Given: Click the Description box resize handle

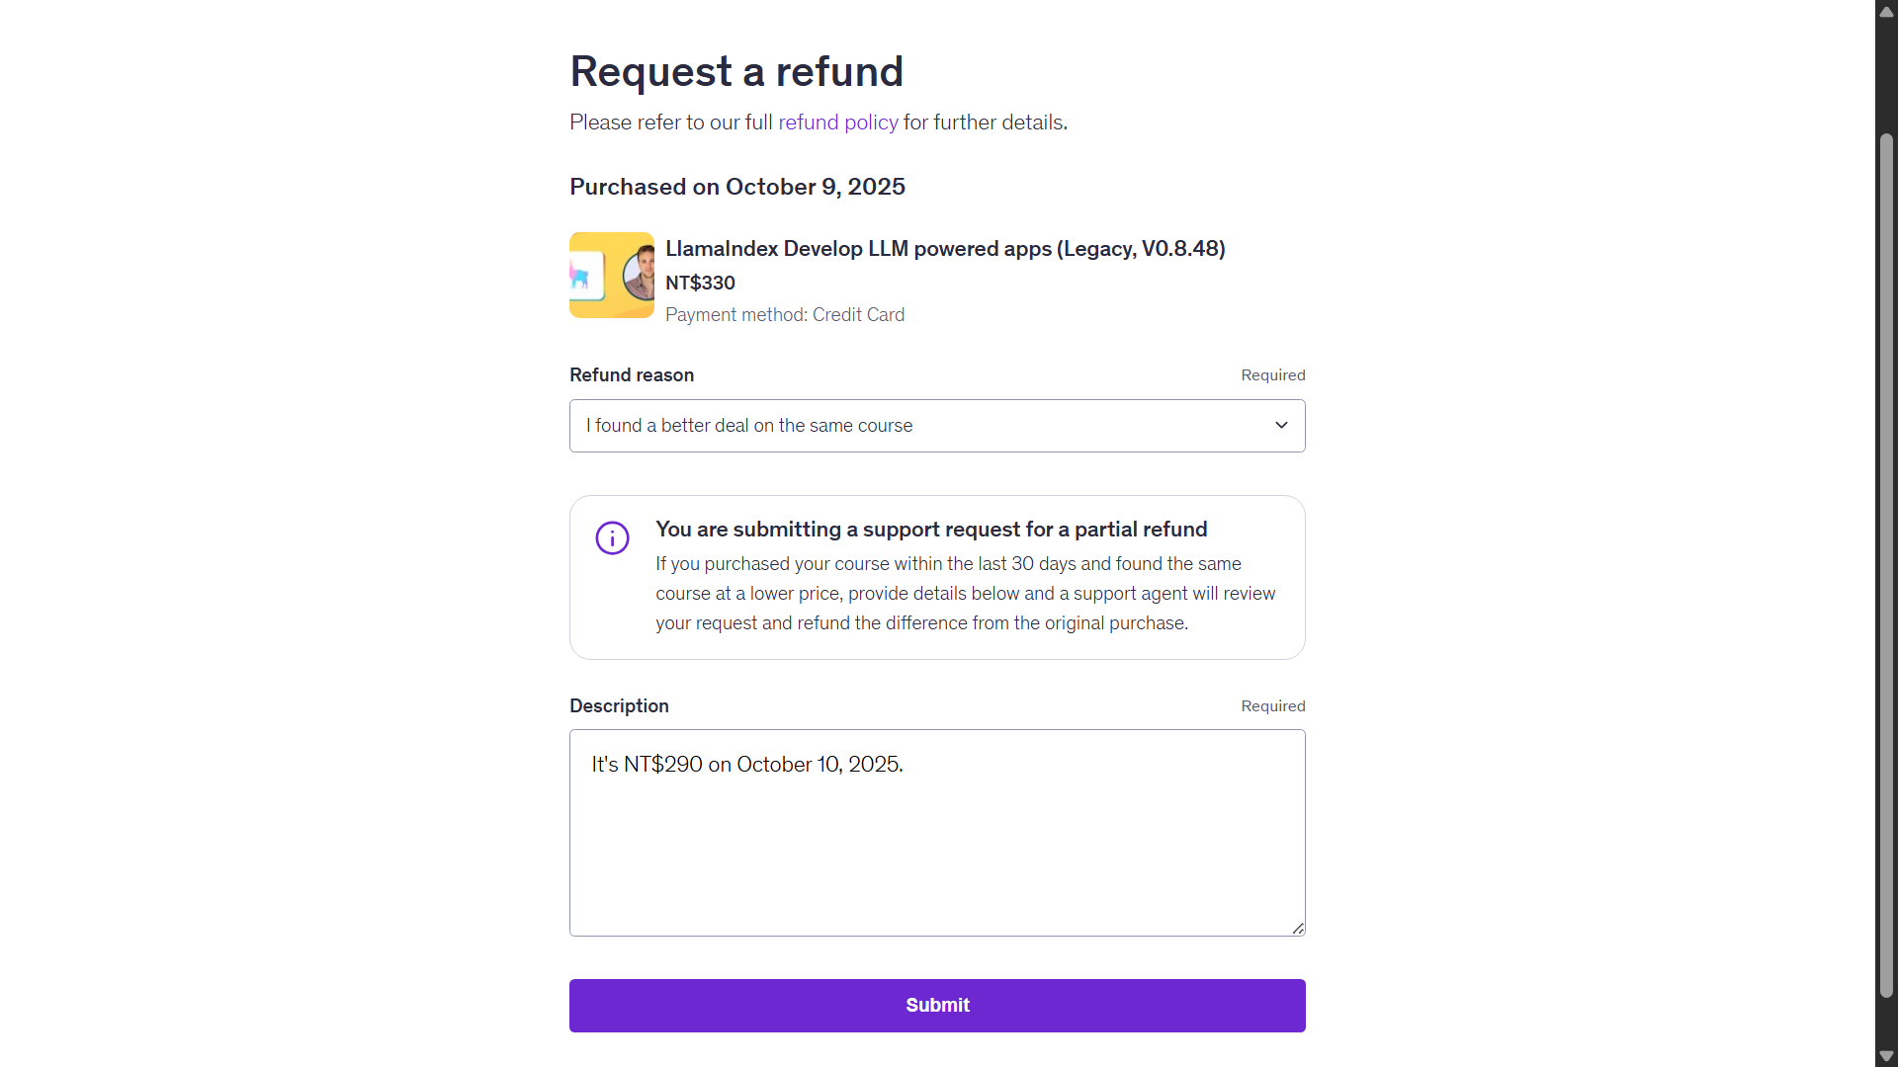Looking at the screenshot, I should click(x=1298, y=929).
